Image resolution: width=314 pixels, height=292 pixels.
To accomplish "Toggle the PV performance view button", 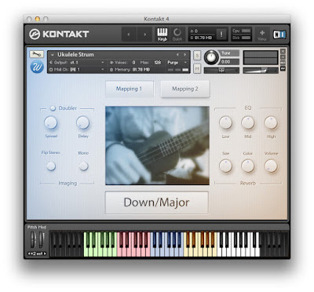I will [x=283, y=68].
